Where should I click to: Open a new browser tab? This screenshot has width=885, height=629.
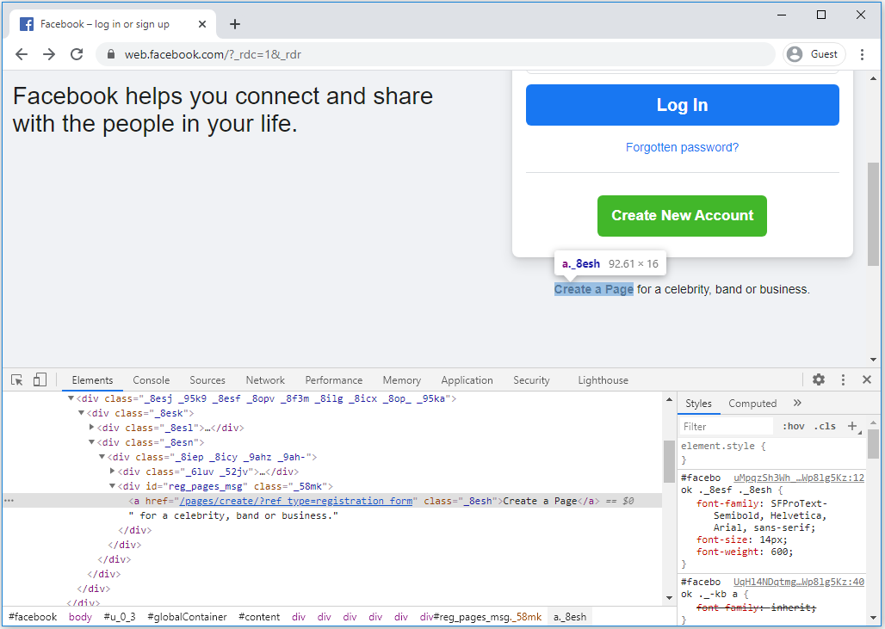(235, 24)
